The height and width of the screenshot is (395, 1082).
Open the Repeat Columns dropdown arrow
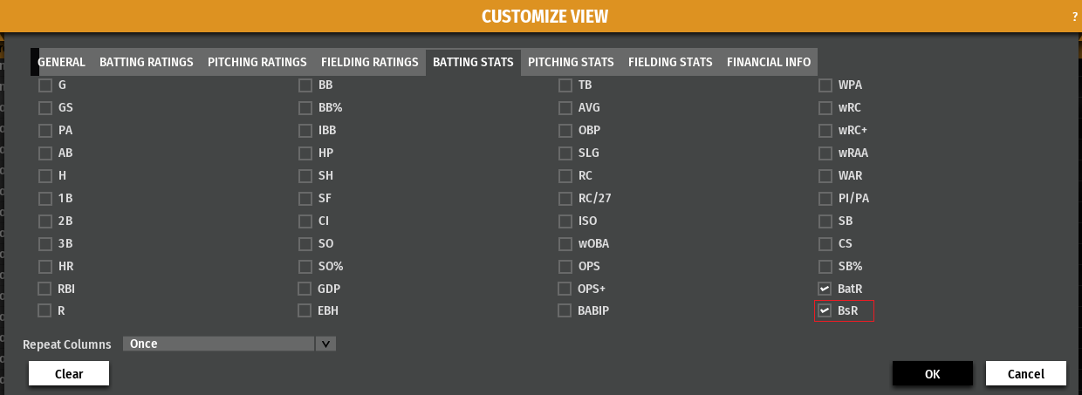click(x=325, y=344)
